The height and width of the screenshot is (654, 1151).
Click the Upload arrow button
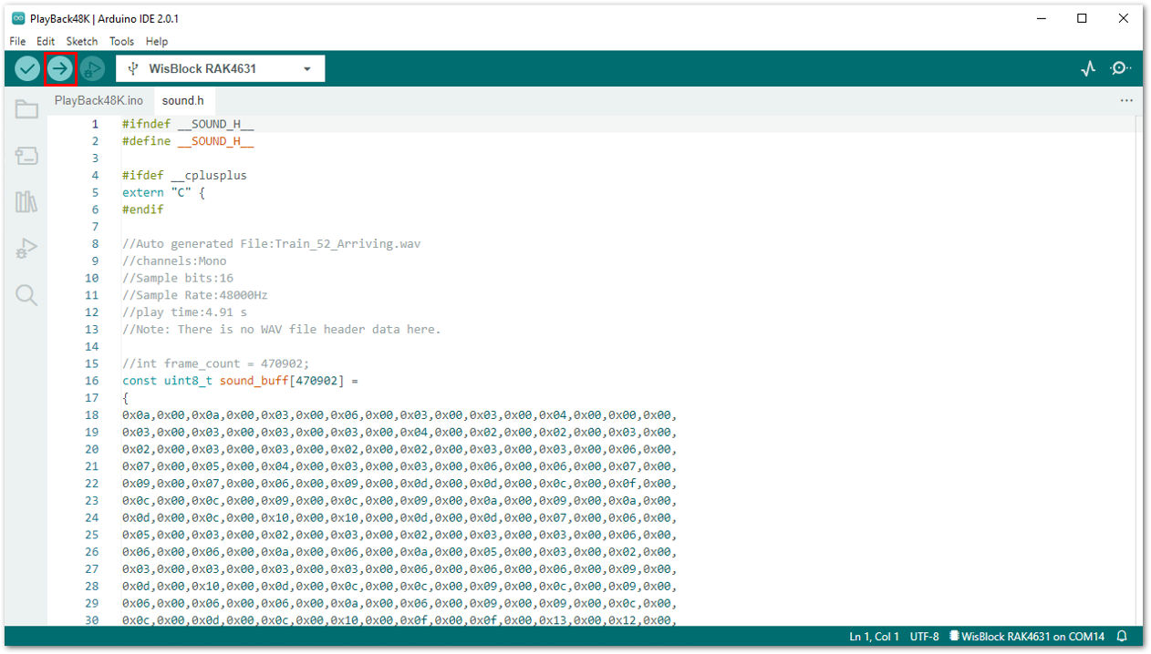[60, 68]
